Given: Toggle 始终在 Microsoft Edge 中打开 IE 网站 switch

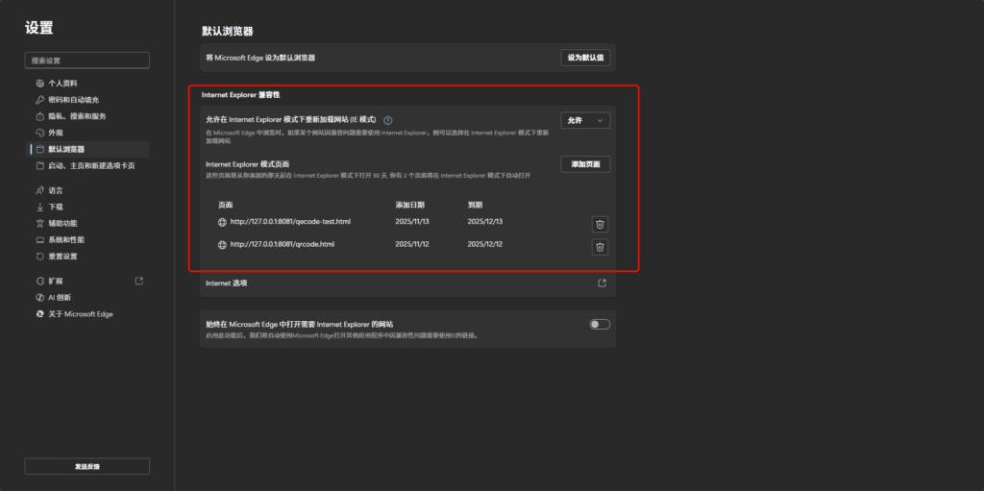Looking at the screenshot, I should click(600, 325).
